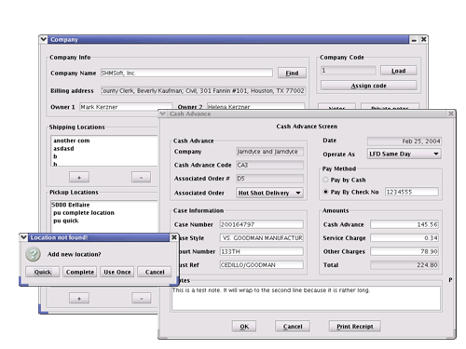Screen dimensions: 466x349
Task: Click the Assign code button
Action: click(x=368, y=86)
